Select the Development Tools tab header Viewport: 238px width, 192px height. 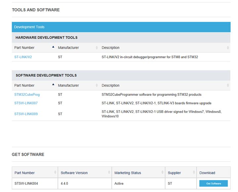point(121,27)
